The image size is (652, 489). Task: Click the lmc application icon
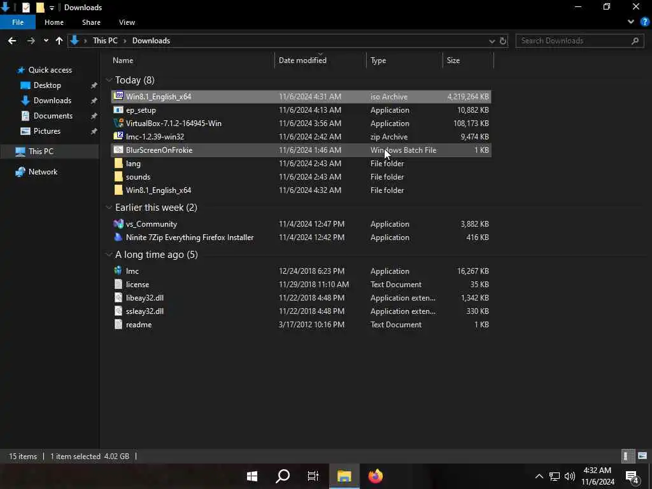pos(118,271)
